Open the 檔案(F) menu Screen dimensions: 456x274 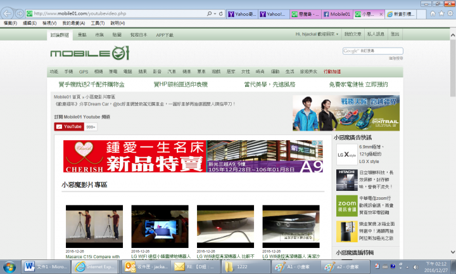pos(10,23)
